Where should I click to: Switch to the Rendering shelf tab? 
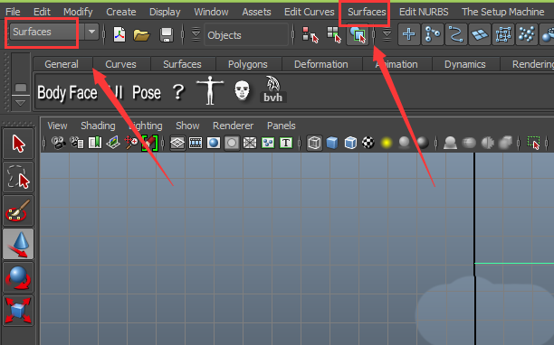(x=533, y=64)
